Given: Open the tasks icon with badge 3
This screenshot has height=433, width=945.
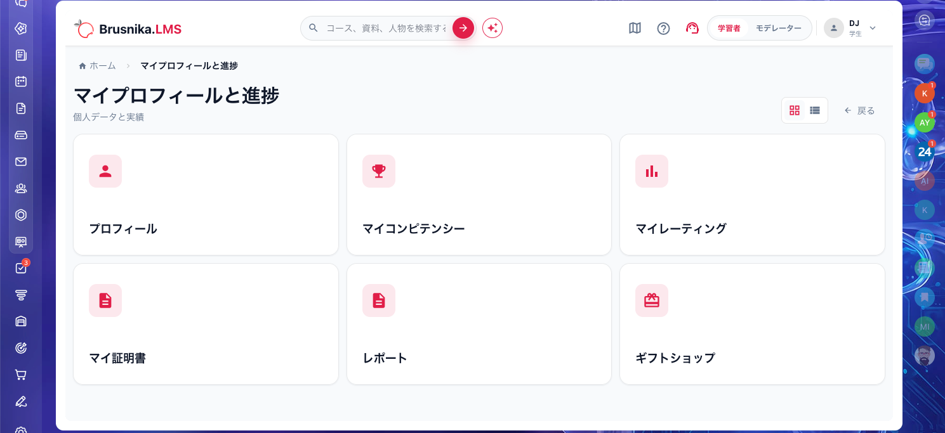Looking at the screenshot, I should click(x=21, y=268).
